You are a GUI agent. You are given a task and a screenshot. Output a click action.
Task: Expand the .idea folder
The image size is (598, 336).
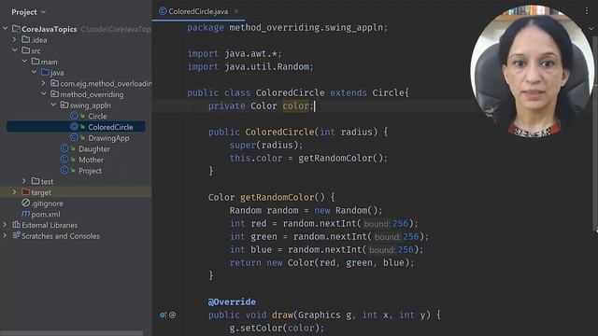pyautogui.click(x=15, y=39)
